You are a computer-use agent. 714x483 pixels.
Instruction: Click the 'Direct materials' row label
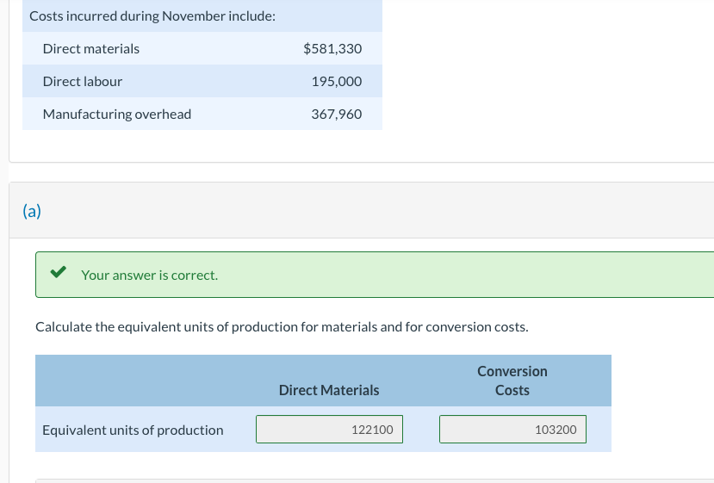coord(91,49)
